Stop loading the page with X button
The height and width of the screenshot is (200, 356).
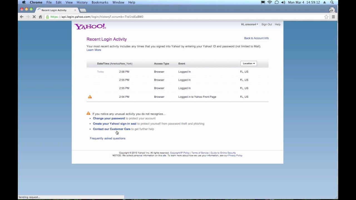coord(34,17)
